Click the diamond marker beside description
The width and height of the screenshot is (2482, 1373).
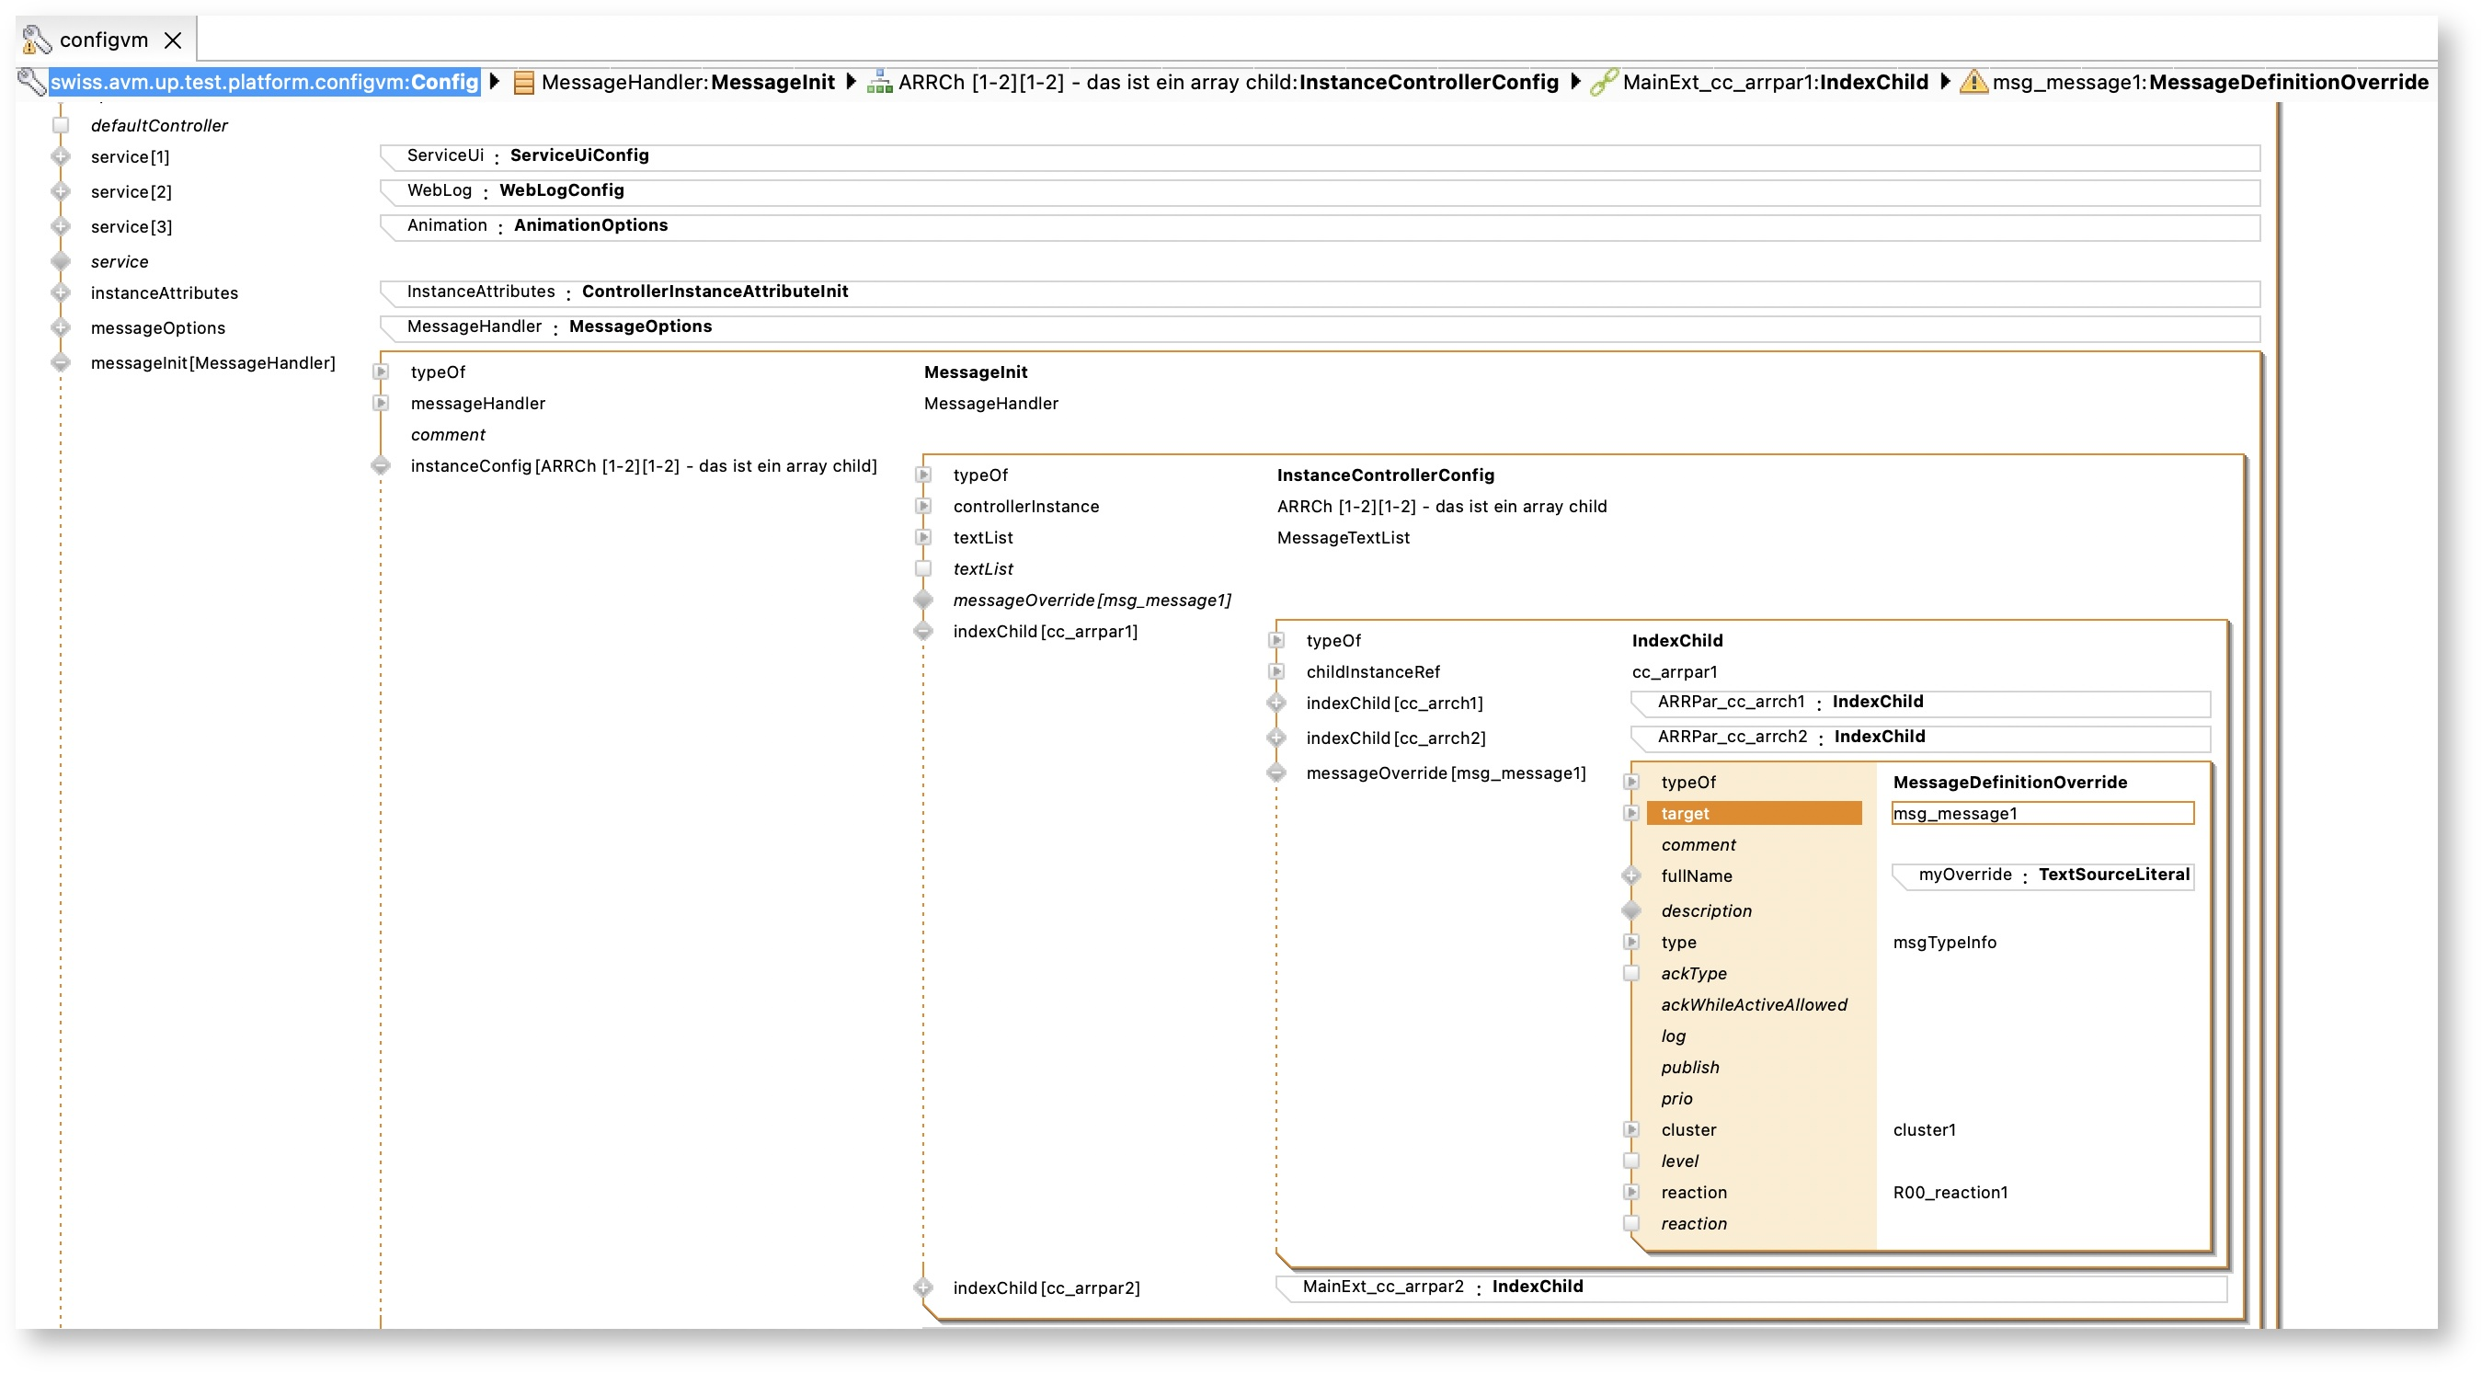tap(1631, 910)
